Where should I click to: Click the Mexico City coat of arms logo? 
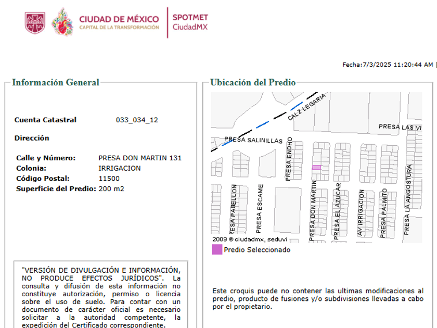point(35,23)
